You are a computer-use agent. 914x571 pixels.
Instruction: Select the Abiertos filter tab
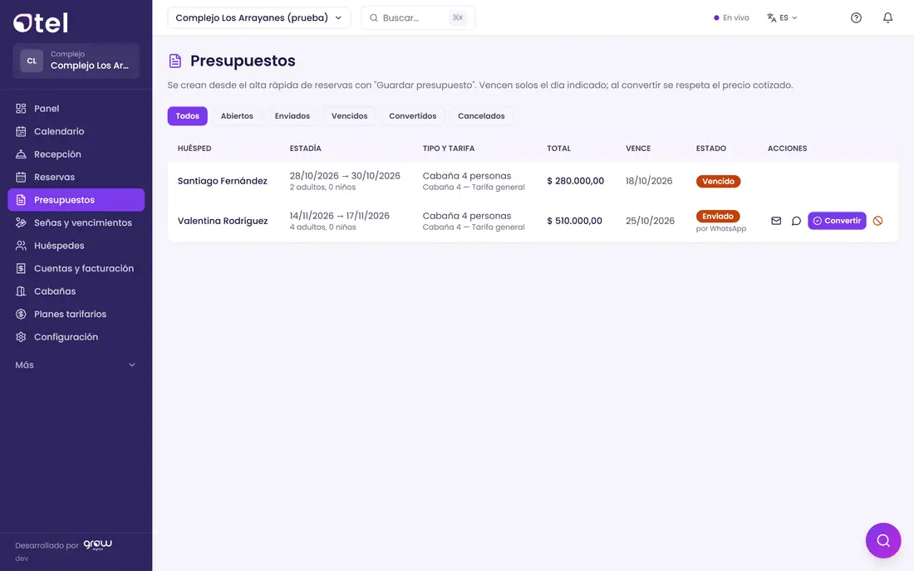[237, 116]
